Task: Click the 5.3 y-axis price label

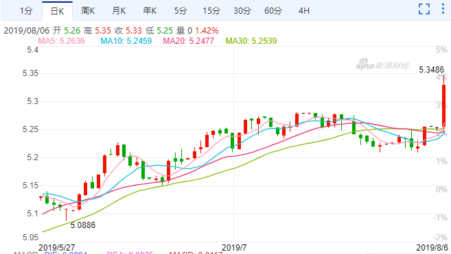Action: tap(32, 101)
